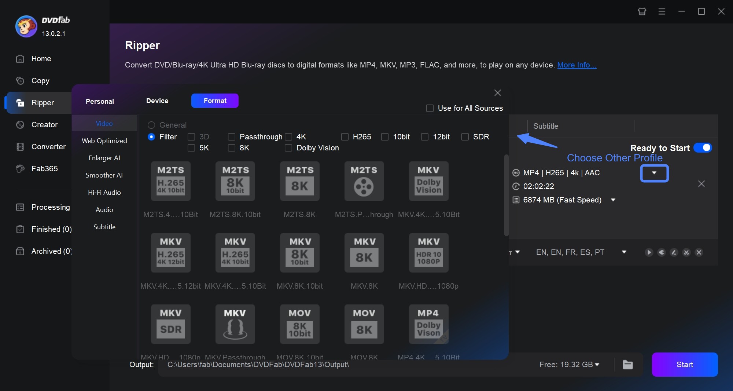Check the 10bit filter checkbox
The width and height of the screenshot is (733, 391).
tap(385, 137)
